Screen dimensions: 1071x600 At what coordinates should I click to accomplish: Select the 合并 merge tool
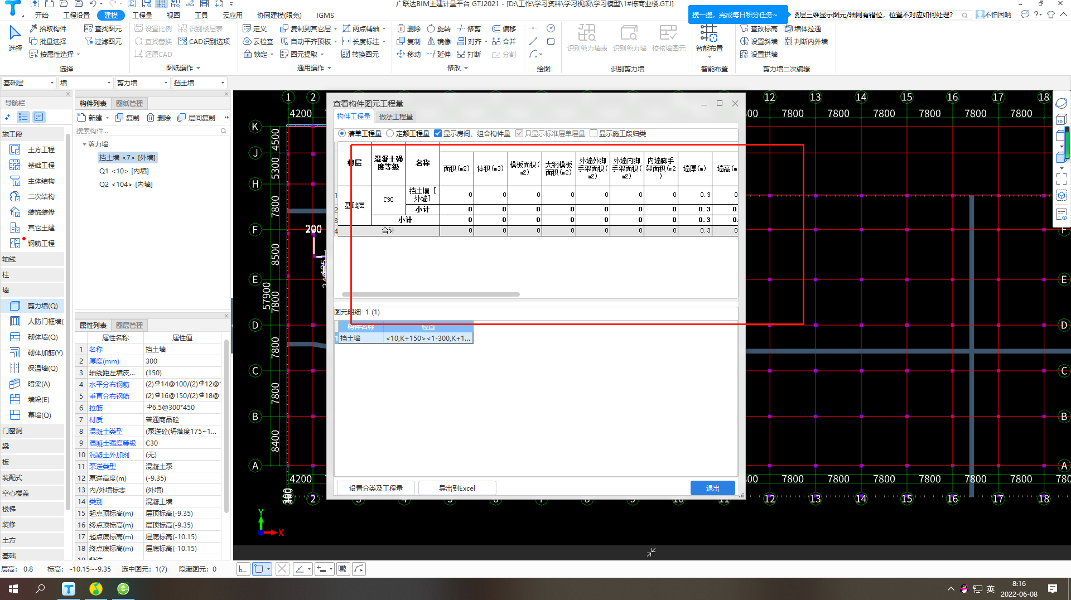tap(504, 41)
